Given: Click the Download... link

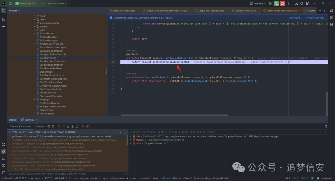Looking at the screenshot, I should pos(295,18).
